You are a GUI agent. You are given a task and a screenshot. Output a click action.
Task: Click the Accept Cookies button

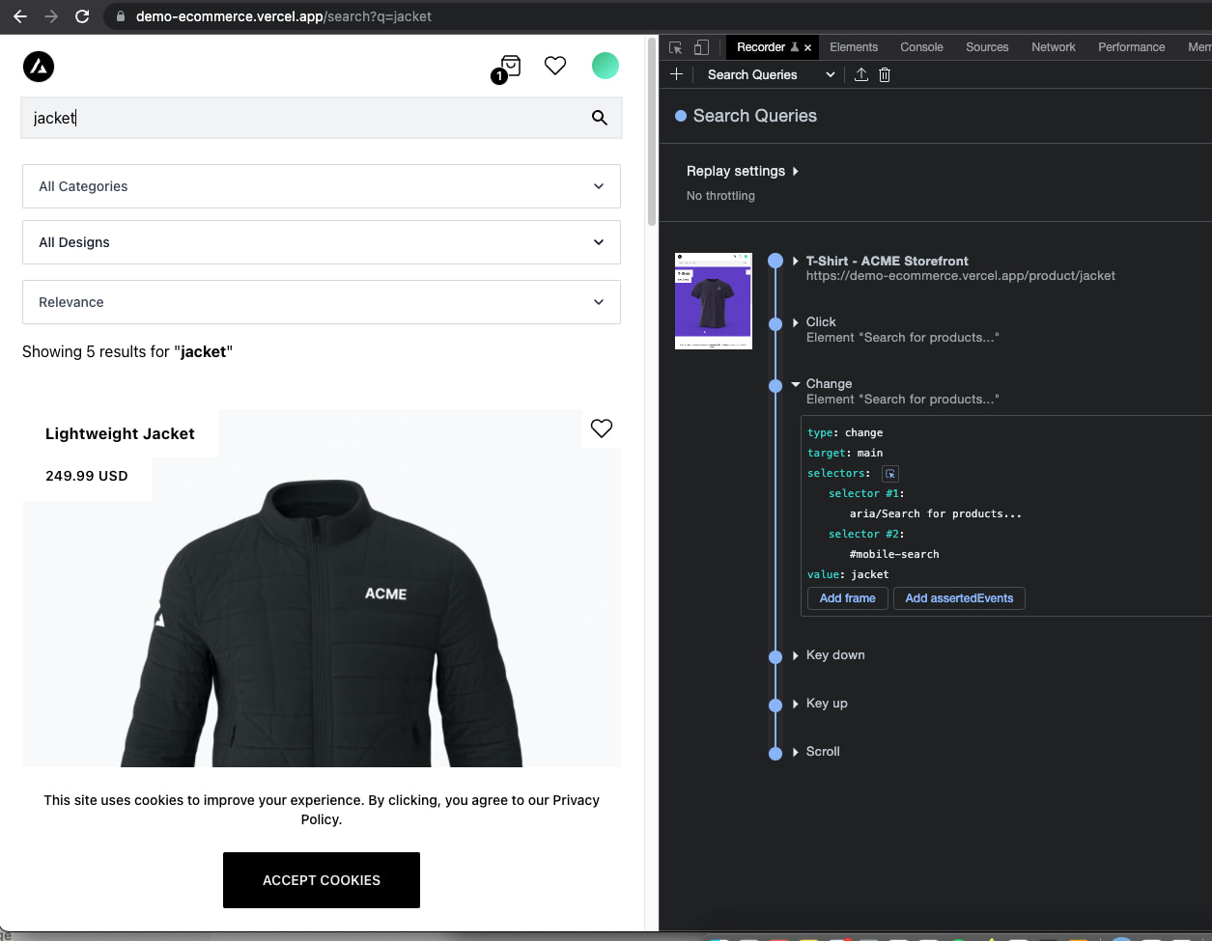point(321,879)
